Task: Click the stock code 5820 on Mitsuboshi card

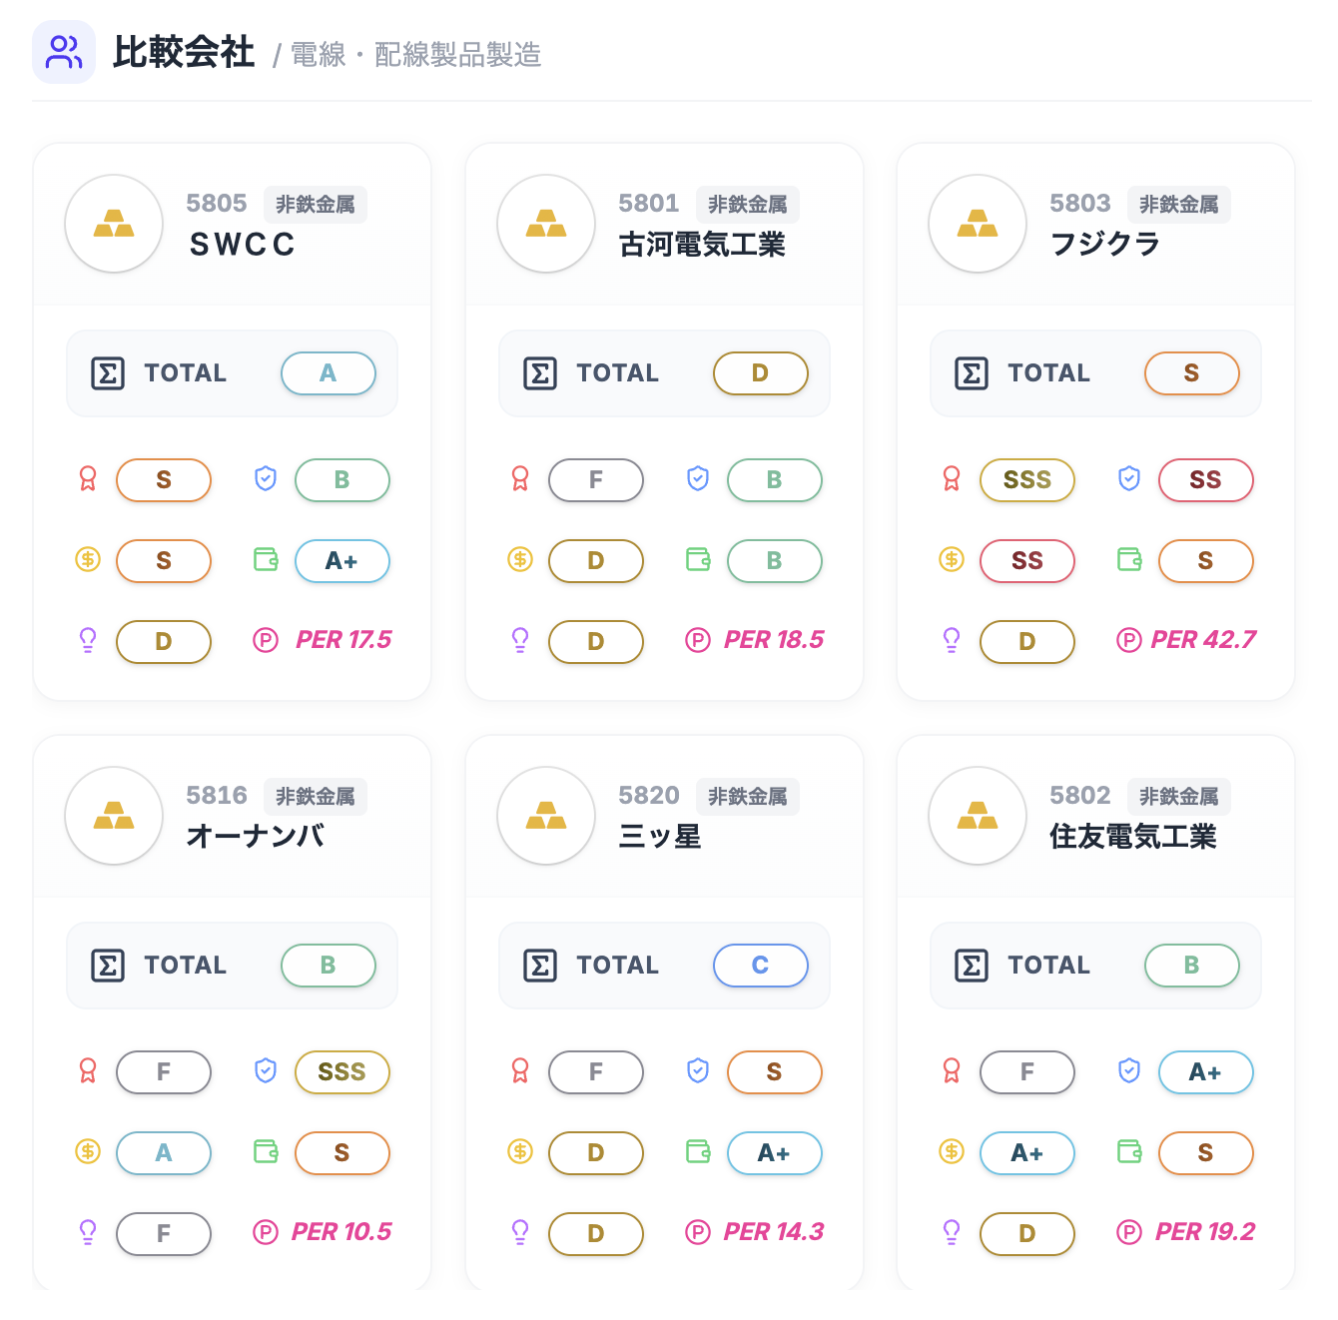Action: click(648, 796)
